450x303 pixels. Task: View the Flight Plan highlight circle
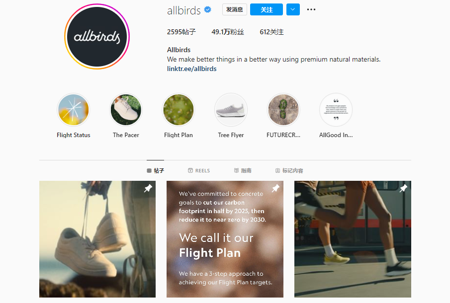pyautogui.click(x=179, y=110)
